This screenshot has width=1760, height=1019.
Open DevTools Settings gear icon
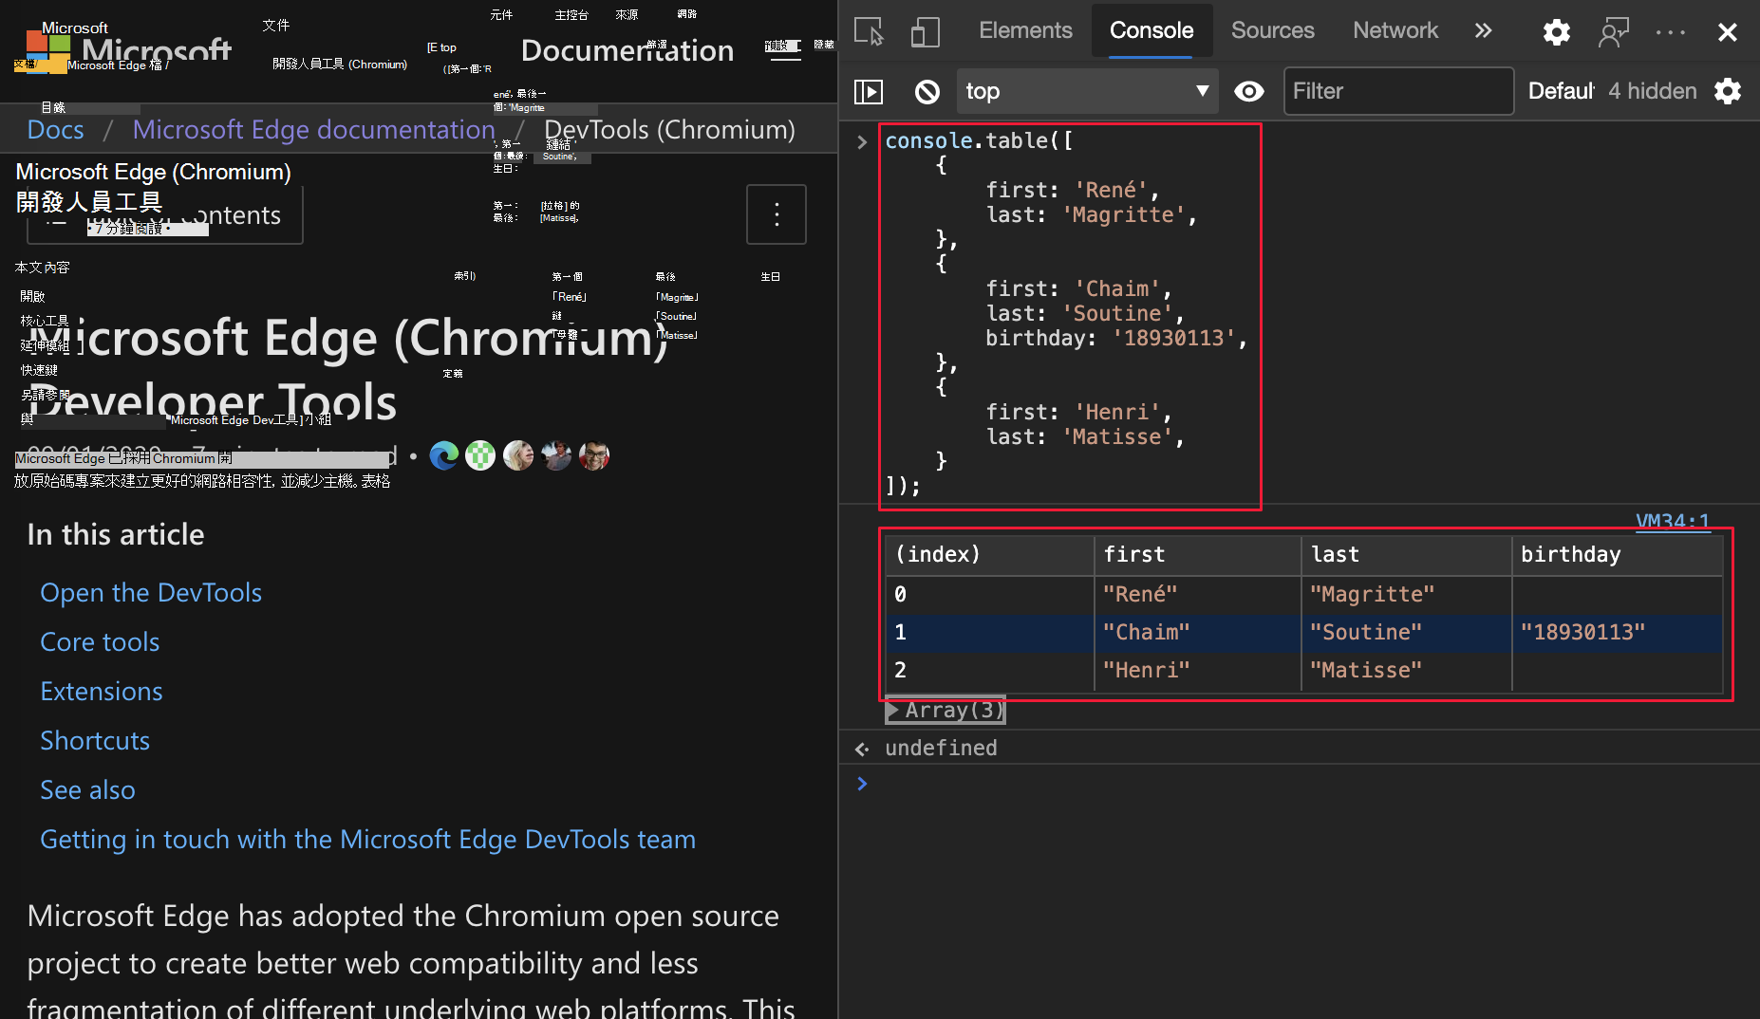pyautogui.click(x=1556, y=31)
